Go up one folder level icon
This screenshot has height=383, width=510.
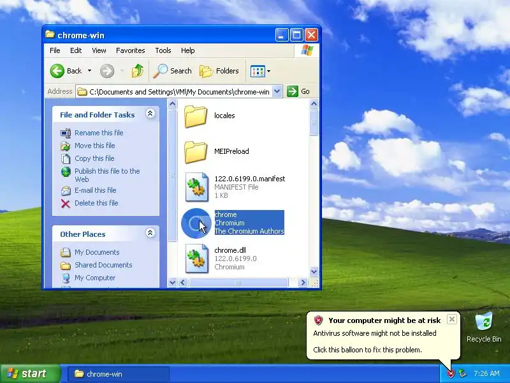point(138,71)
